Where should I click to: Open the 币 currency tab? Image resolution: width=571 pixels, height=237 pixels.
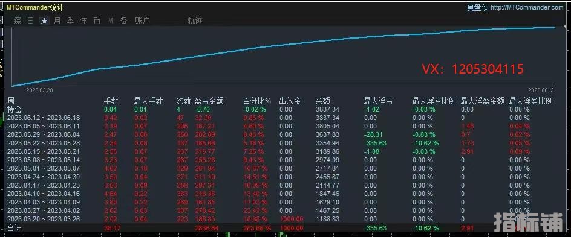(97, 21)
